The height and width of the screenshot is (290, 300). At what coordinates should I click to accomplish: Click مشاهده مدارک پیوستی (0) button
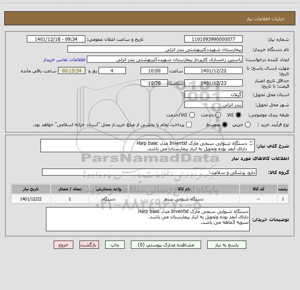pyautogui.click(x=166, y=245)
